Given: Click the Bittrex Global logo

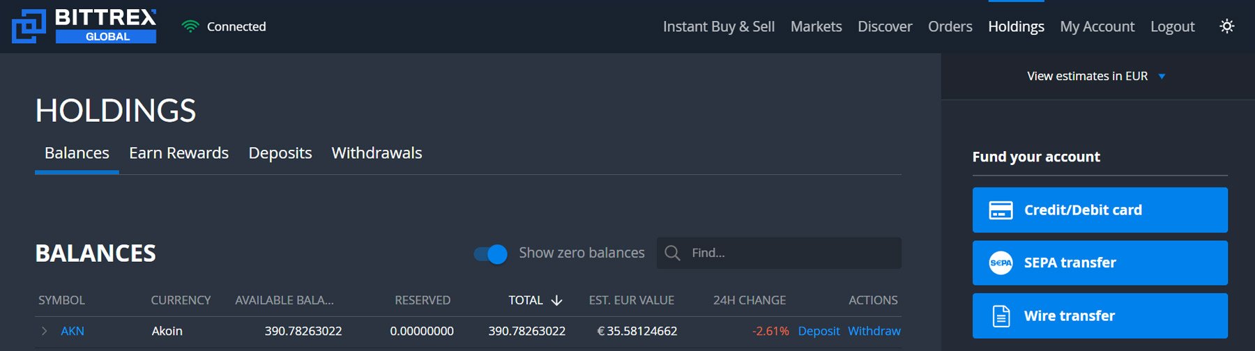Looking at the screenshot, I should tap(84, 26).
